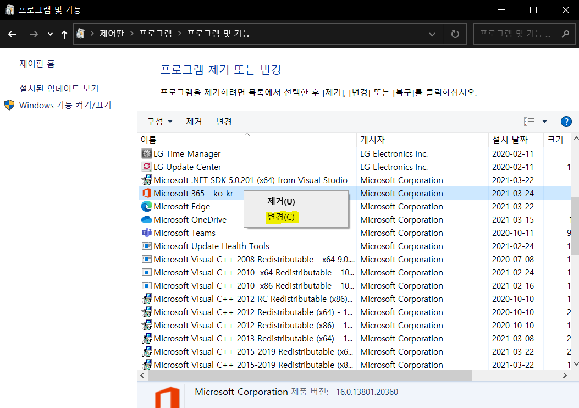Click the Visual C++ 2012 (x64) icon
This screenshot has width=579, height=408.
pyautogui.click(x=147, y=312)
